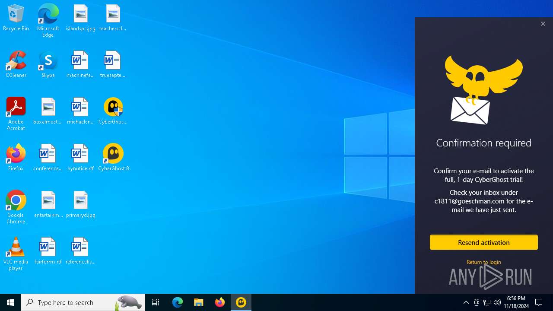Click the Resend activation button

(x=484, y=242)
